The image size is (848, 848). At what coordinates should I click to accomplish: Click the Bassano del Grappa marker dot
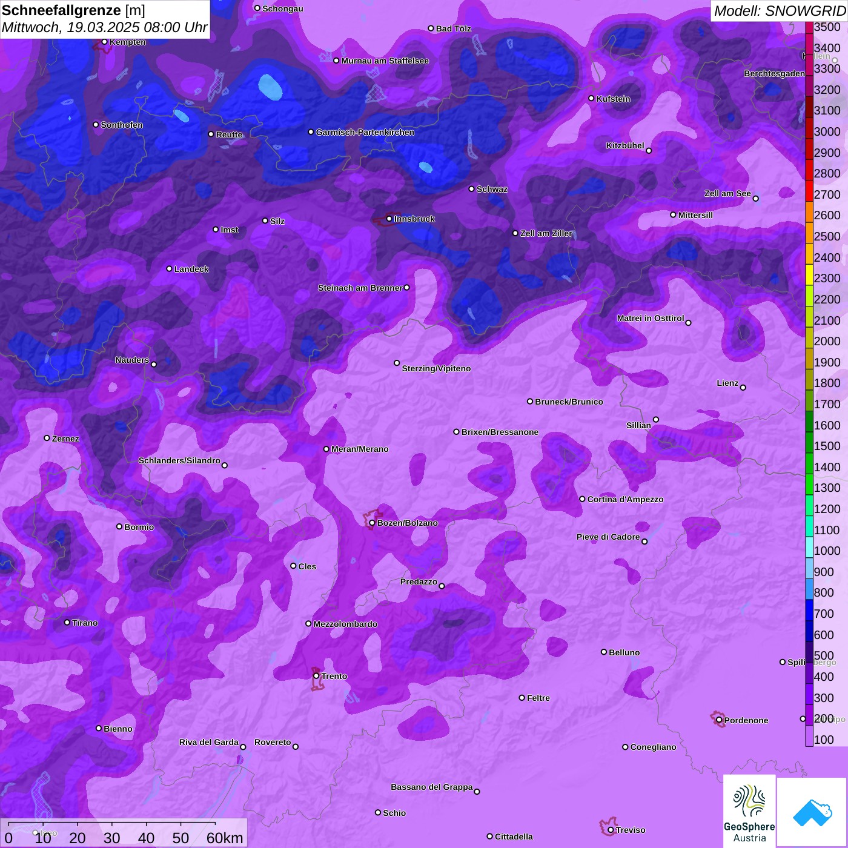[477, 792]
